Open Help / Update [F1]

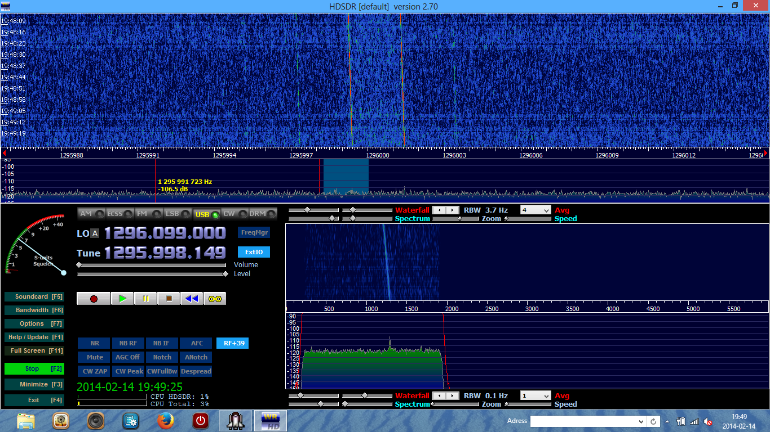coord(34,337)
